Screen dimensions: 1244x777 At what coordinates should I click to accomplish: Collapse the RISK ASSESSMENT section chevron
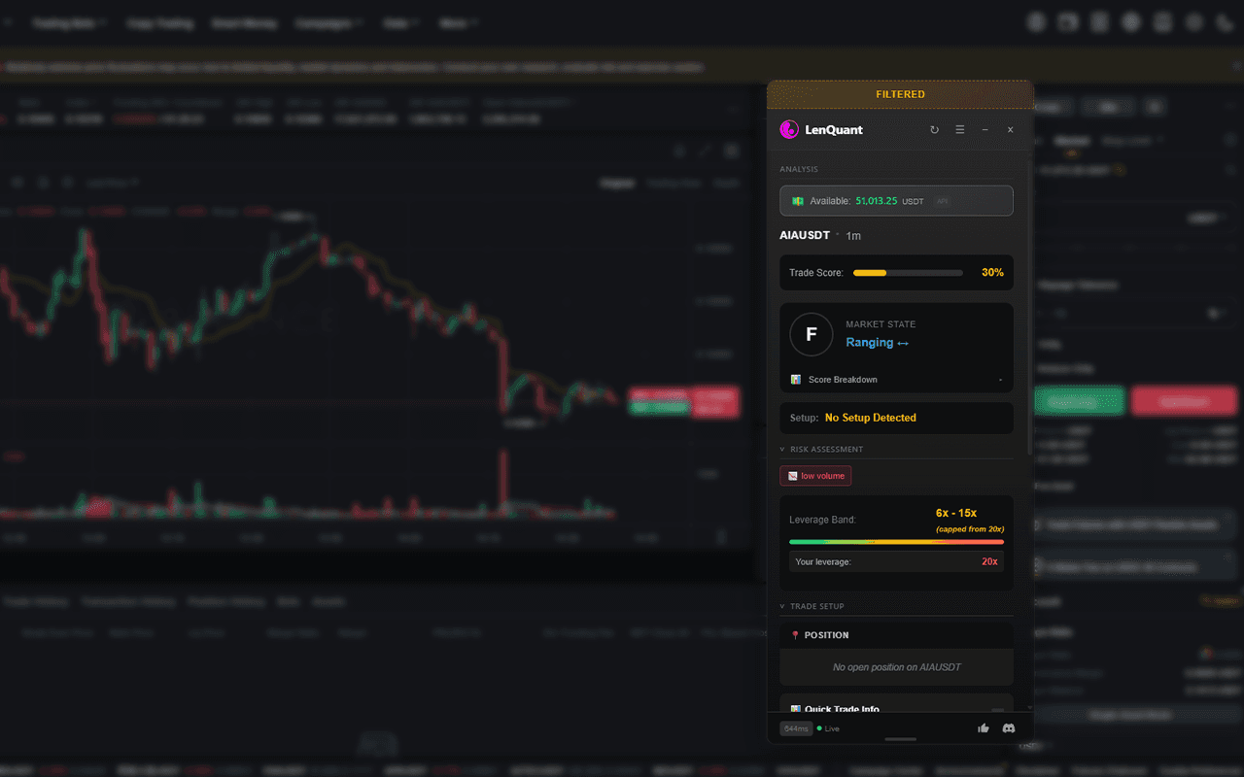coord(782,449)
